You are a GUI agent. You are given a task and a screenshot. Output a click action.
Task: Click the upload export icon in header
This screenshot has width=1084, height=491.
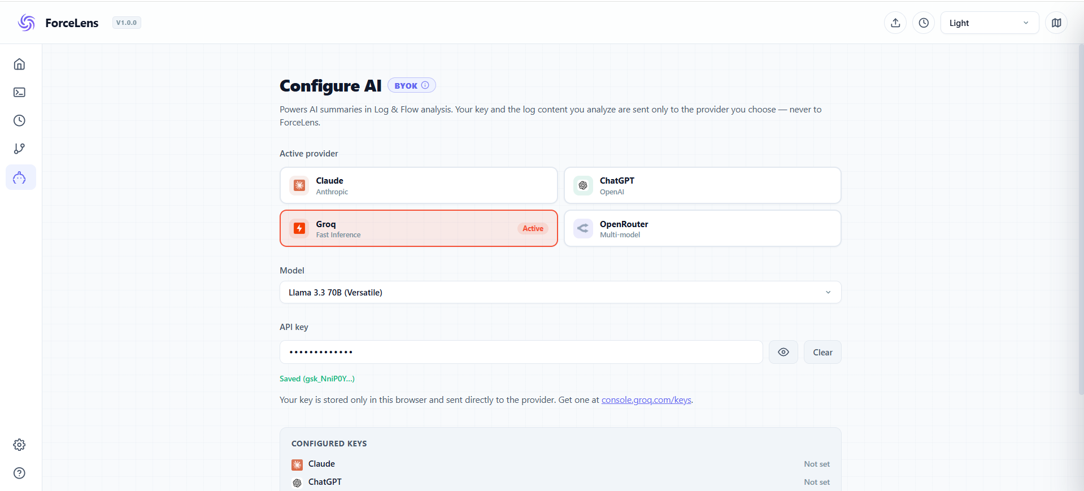click(x=895, y=23)
